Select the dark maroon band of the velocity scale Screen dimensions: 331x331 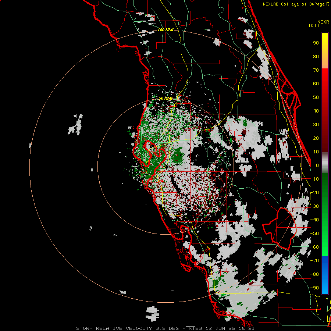point(325,135)
